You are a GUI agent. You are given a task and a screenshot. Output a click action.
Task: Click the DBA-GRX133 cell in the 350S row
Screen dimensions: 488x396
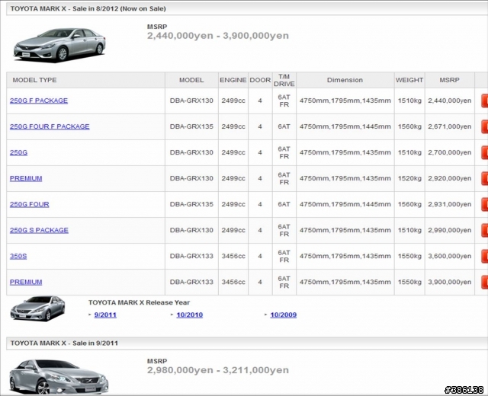(x=191, y=256)
